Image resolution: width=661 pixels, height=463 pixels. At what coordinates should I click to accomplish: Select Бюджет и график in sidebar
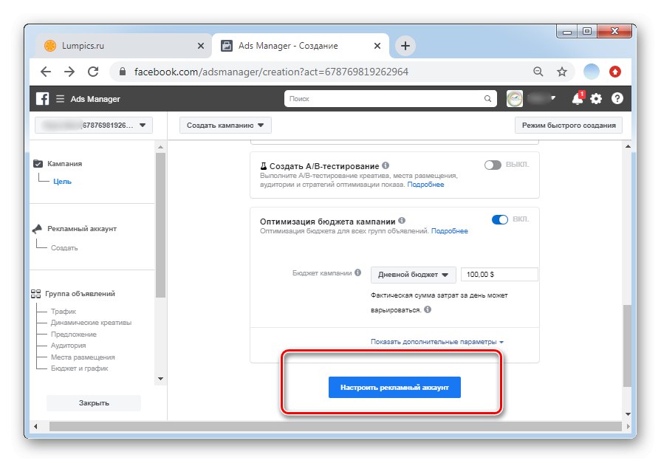coord(80,368)
